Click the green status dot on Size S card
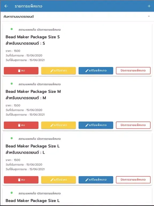This screenshot has width=154, height=206. [x=12, y=29]
